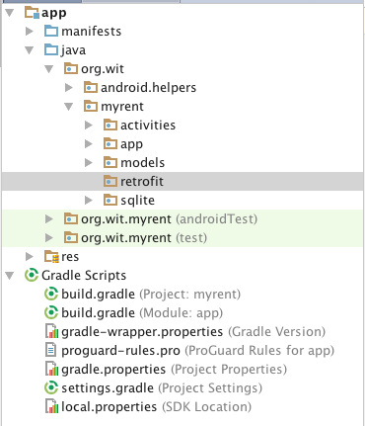365x426 pixels.
Task: Click the models package icon
Action: tap(110, 162)
